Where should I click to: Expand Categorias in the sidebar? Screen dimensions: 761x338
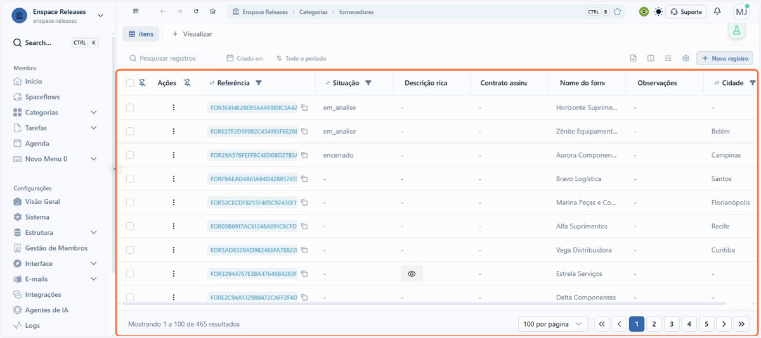[94, 113]
